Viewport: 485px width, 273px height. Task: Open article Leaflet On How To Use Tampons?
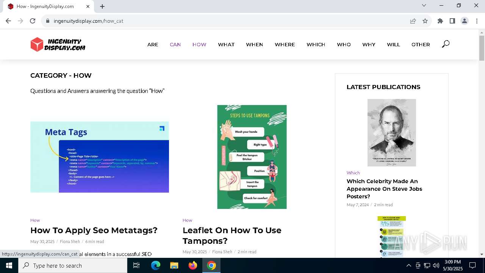(232, 235)
